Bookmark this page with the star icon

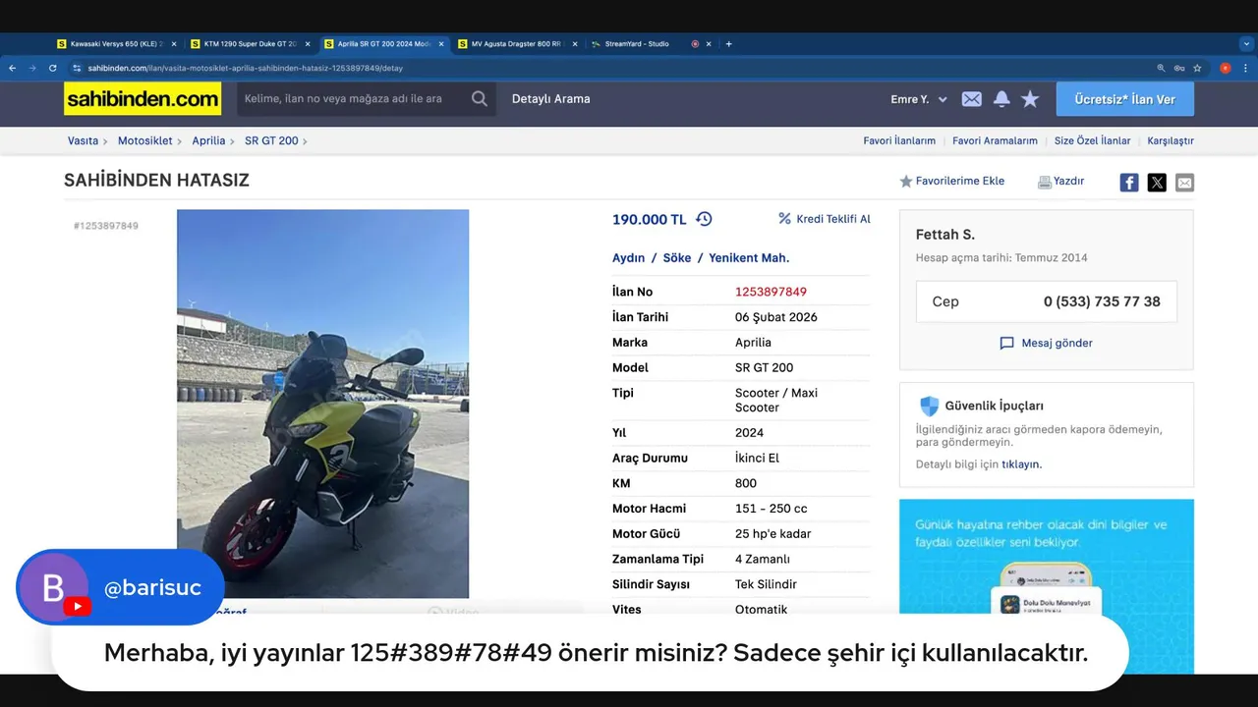tap(1197, 68)
